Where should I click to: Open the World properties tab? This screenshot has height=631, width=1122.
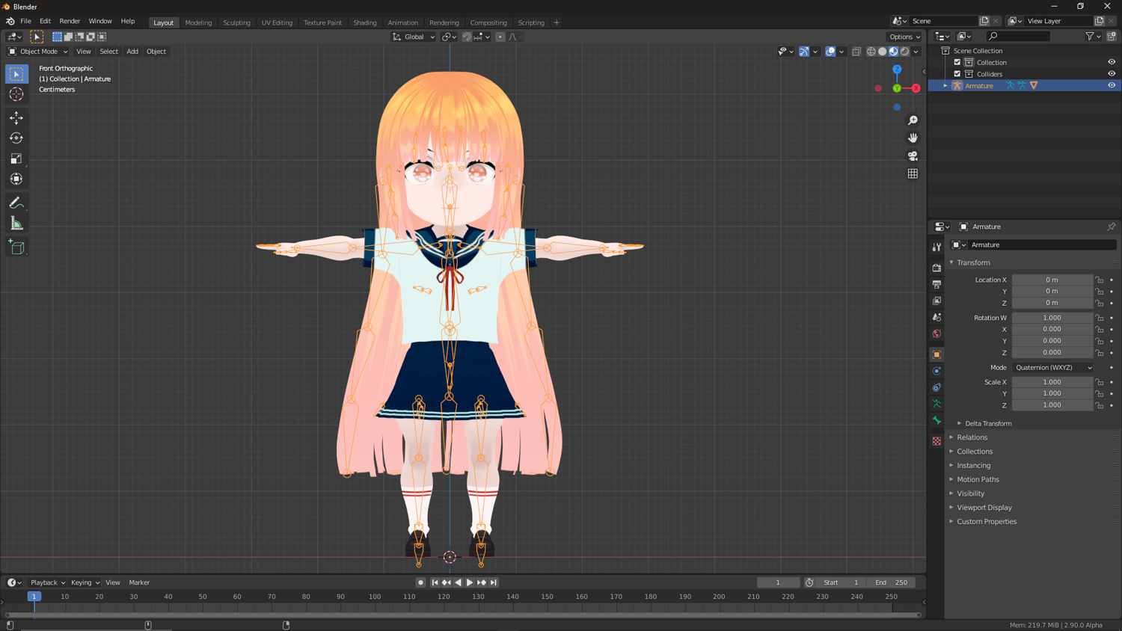tap(936, 333)
